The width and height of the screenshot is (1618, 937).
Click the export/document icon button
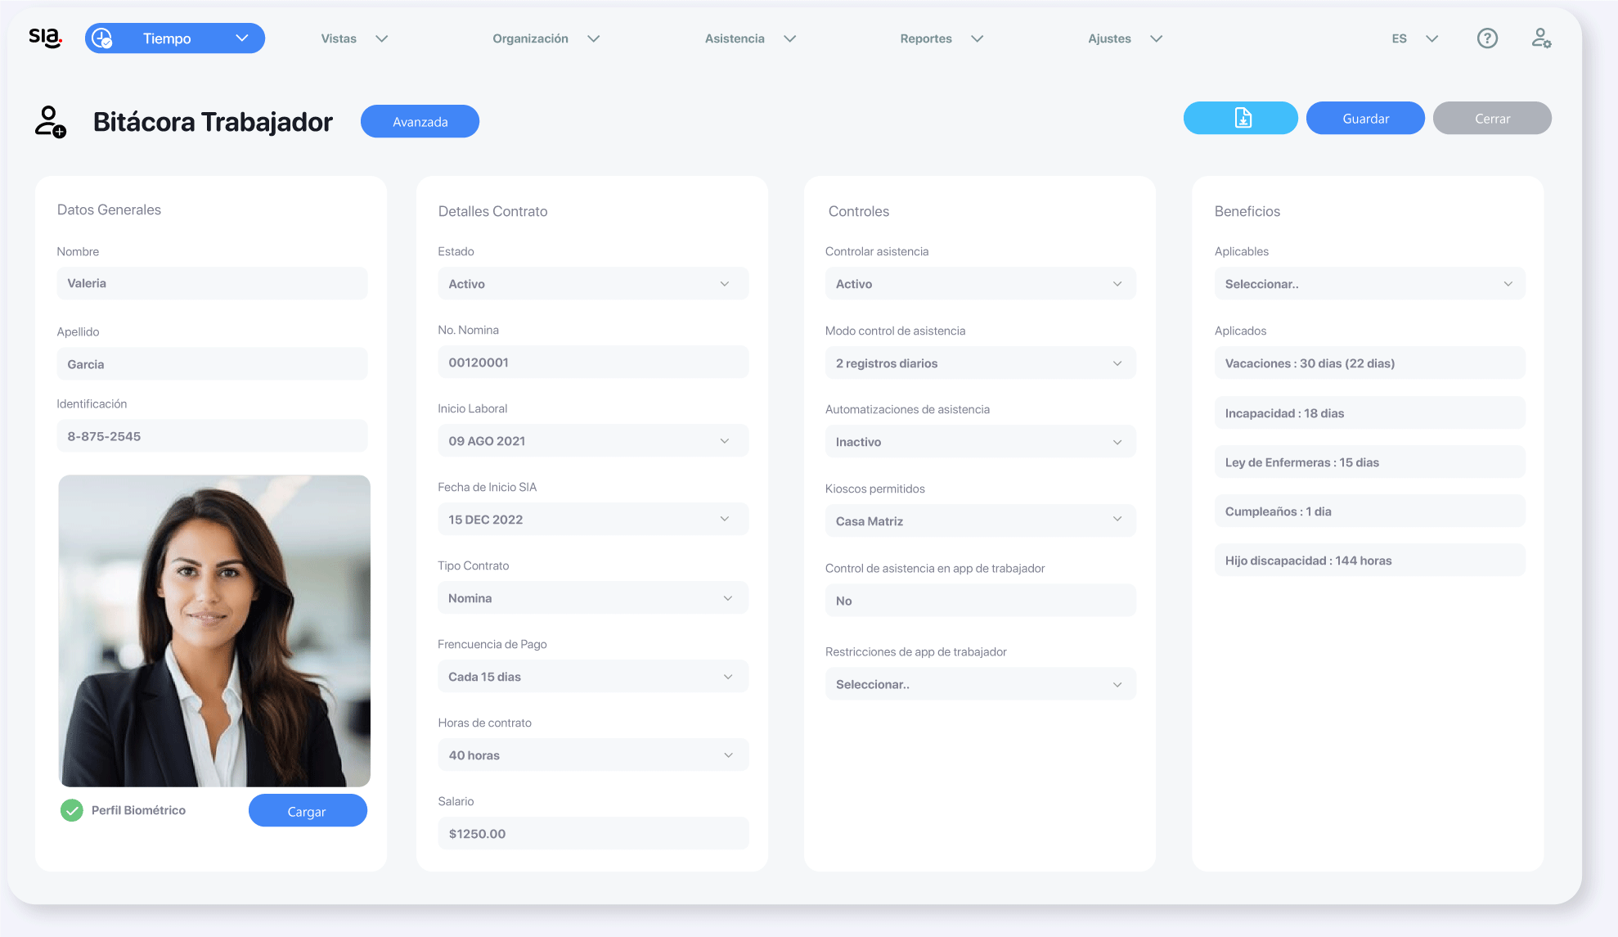tap(1241, 118)
